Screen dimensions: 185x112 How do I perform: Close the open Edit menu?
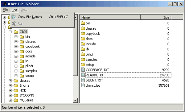(14, 10)
